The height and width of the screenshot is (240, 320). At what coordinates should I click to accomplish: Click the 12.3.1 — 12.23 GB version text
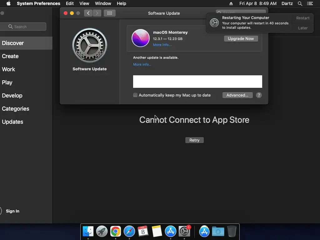tap(168, 39)
